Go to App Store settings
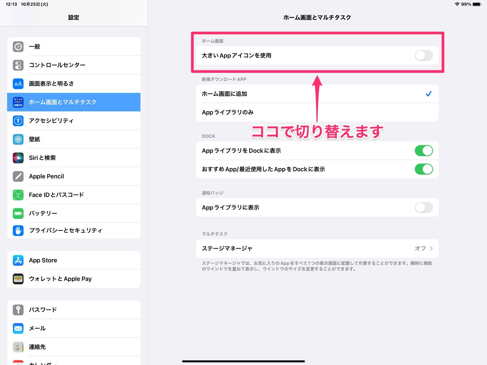 (x=74, y=260)
